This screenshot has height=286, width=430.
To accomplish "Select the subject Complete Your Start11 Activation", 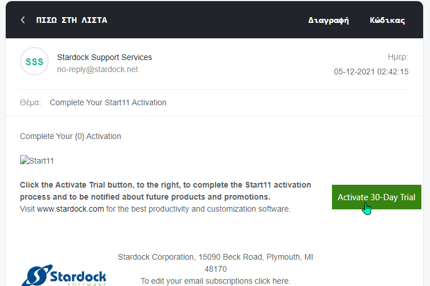I will coord(108,102).
